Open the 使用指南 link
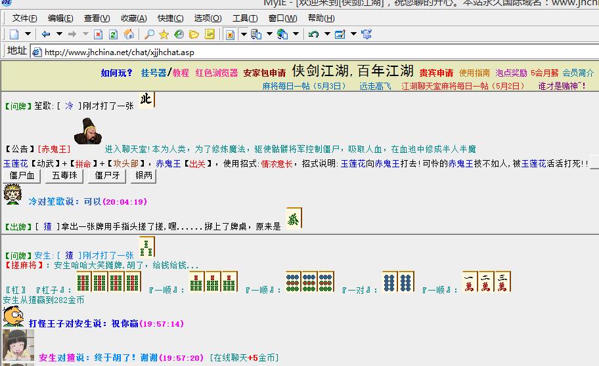The width and height of the screenshot is (599, 366). pos(474,73)
